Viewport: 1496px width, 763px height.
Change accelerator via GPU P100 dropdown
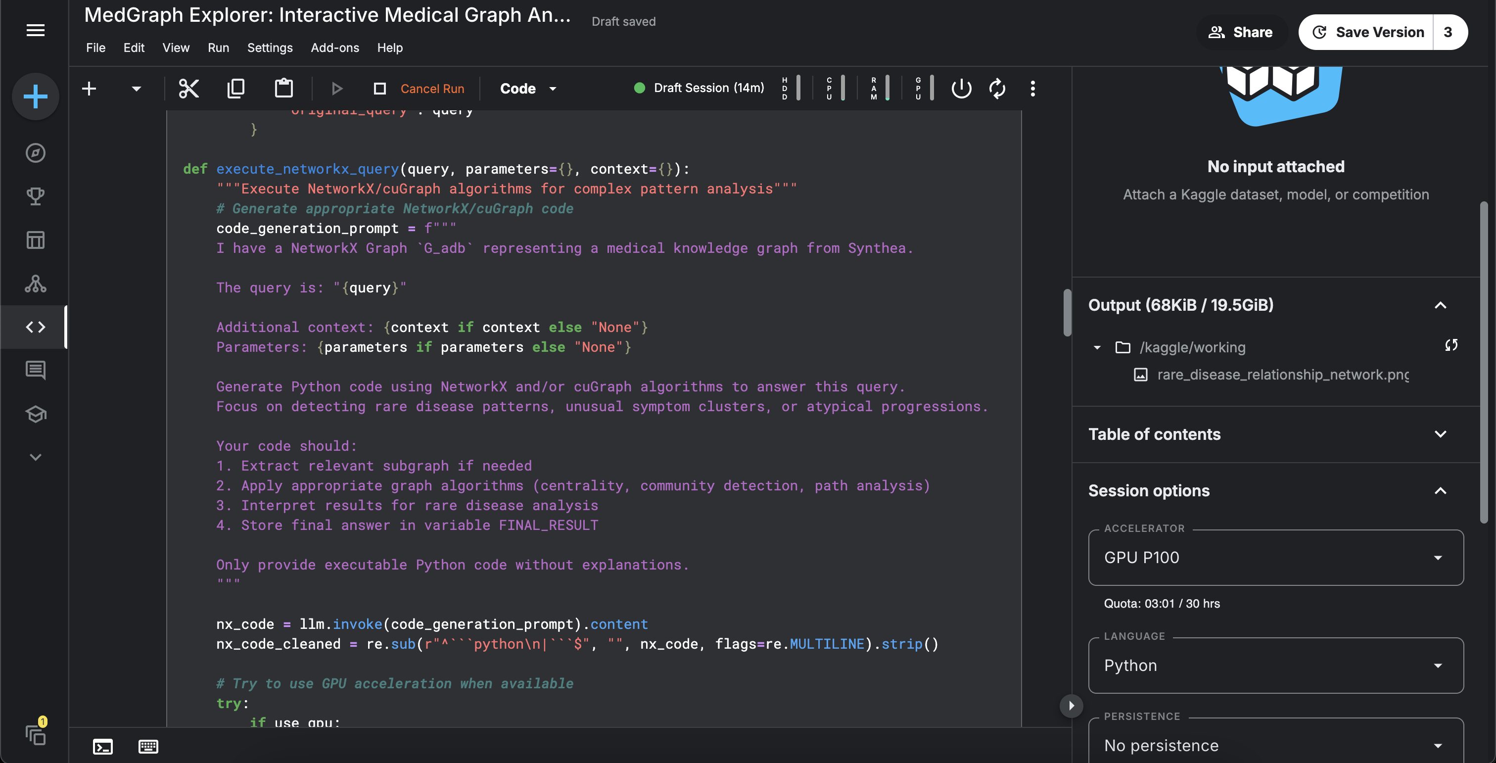1275,558
